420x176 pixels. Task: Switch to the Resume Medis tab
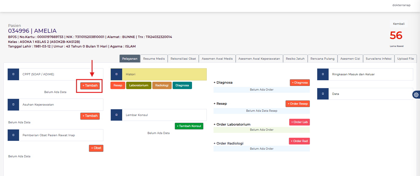coord(154,59)
